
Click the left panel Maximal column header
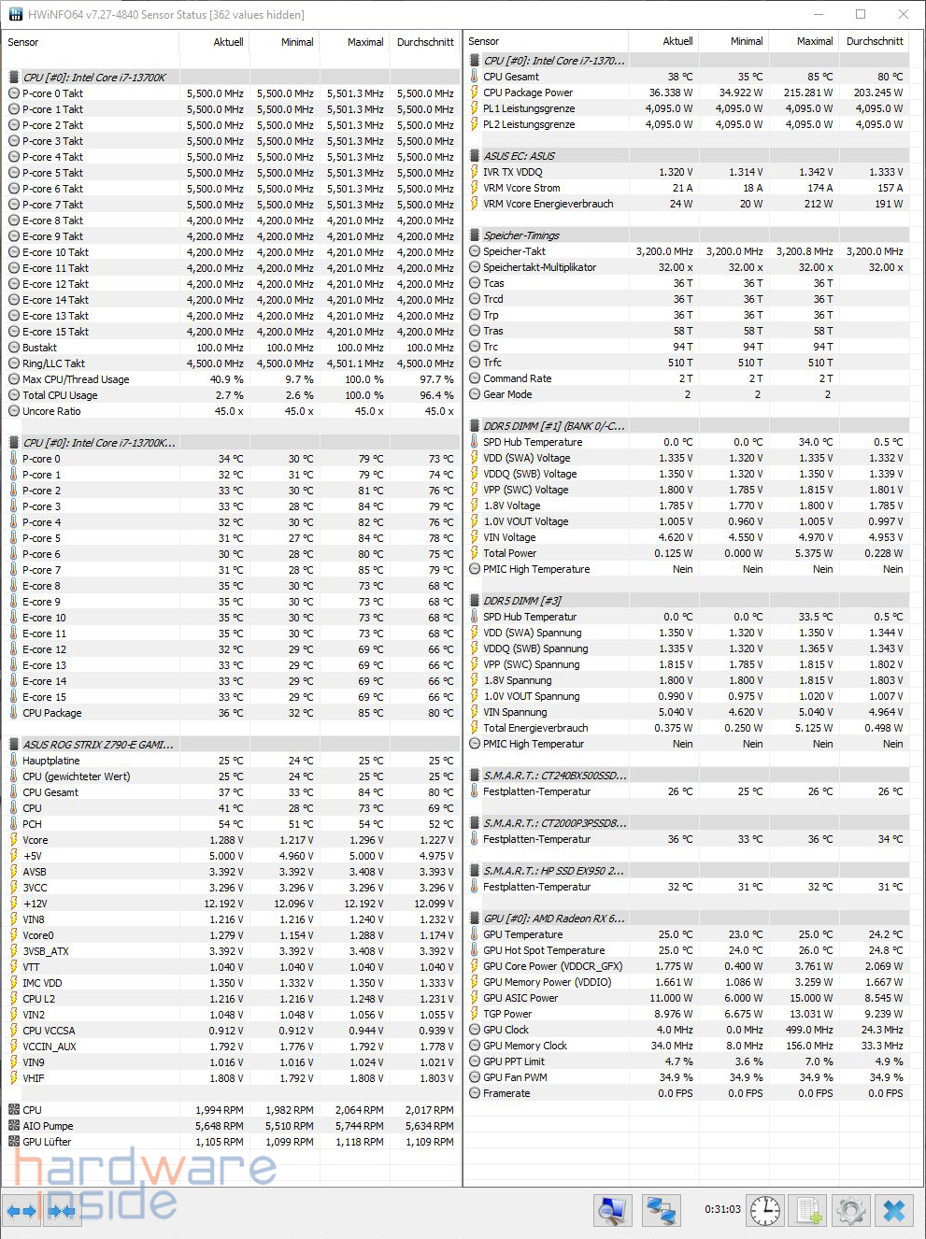364,42
